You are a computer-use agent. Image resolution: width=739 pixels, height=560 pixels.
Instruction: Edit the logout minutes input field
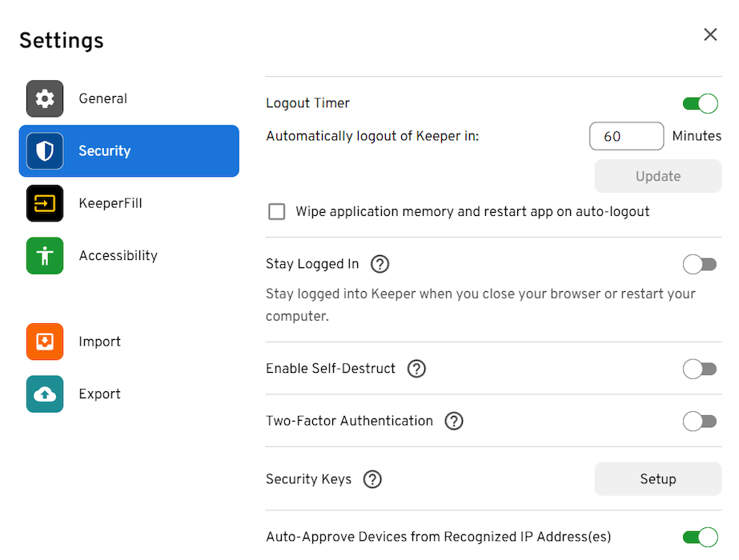point(626,136)
